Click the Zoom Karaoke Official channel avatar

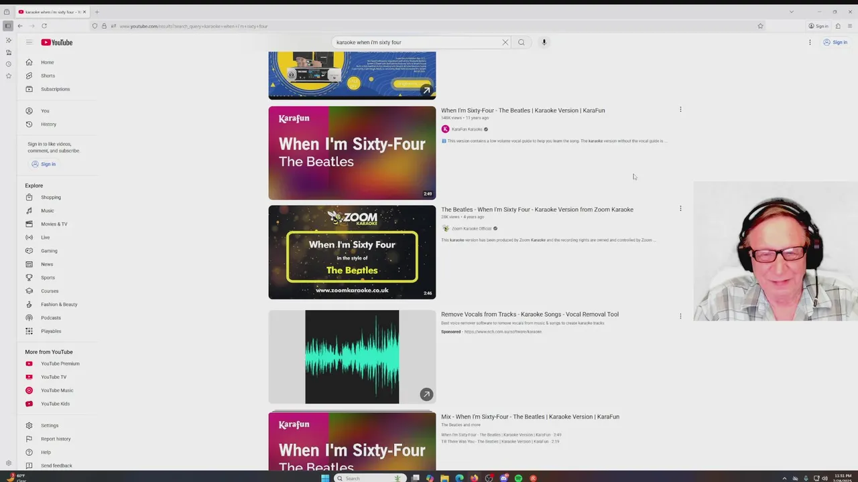click(445, 228)
